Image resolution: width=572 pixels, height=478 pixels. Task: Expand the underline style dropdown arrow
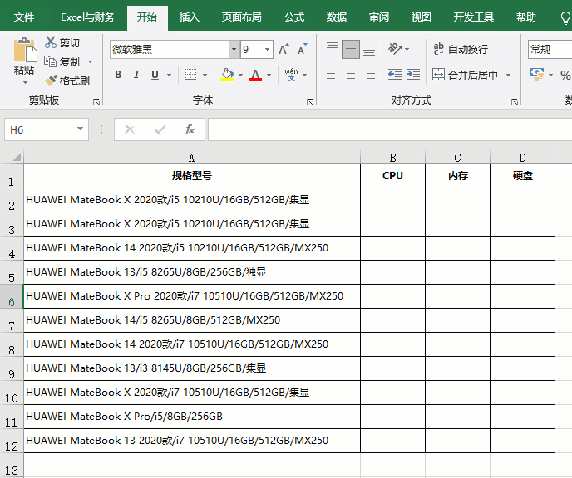pos(169,75)
